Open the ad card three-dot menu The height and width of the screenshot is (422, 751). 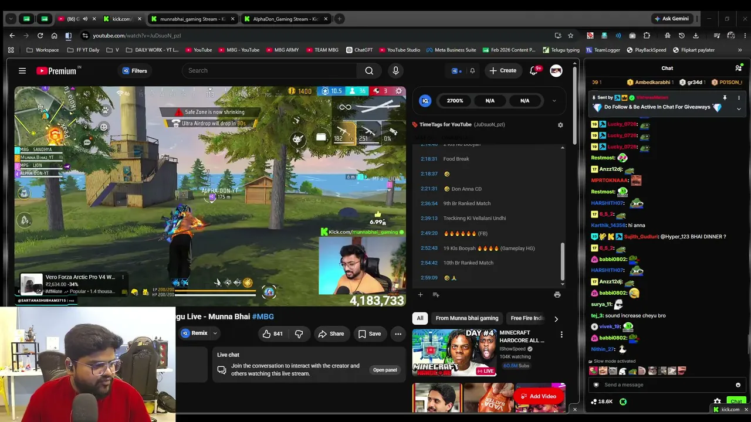point(123,277)
